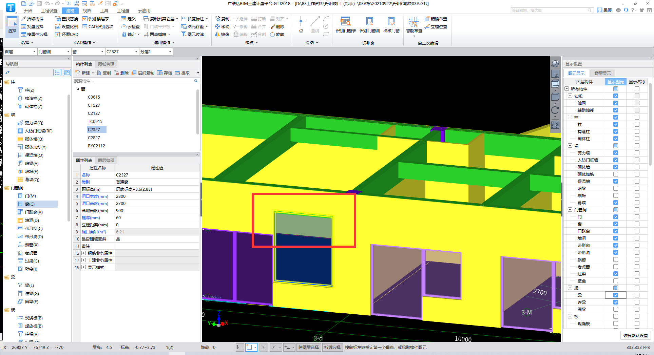The width and height of the screenshot is (654, 355).
Task: Click 图元过滤 element filter
Action: tap(193, 34)
